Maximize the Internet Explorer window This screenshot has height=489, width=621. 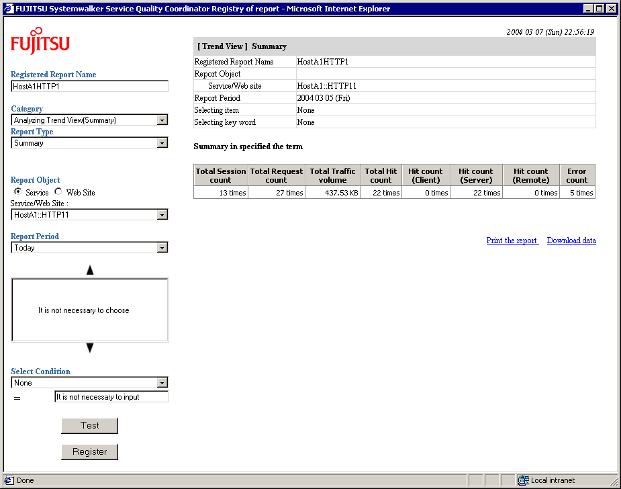click(x=600, y=9)
